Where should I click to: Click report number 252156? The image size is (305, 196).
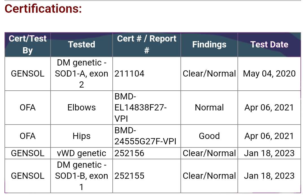pos(129,153)
